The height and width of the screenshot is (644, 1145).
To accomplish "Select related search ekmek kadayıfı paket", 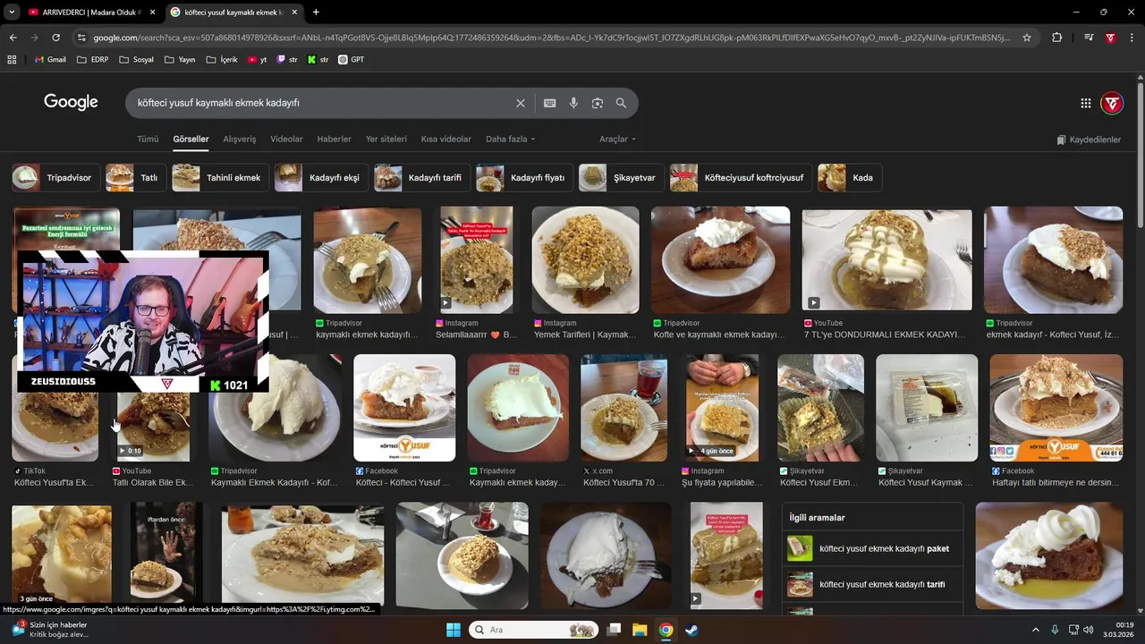I will point(872,548).
